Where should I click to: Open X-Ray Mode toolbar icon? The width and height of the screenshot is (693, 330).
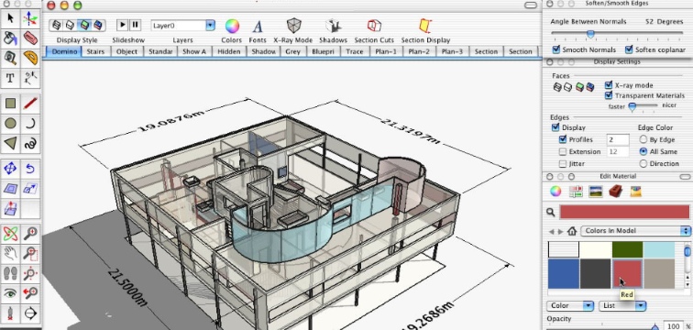point(293,26)
